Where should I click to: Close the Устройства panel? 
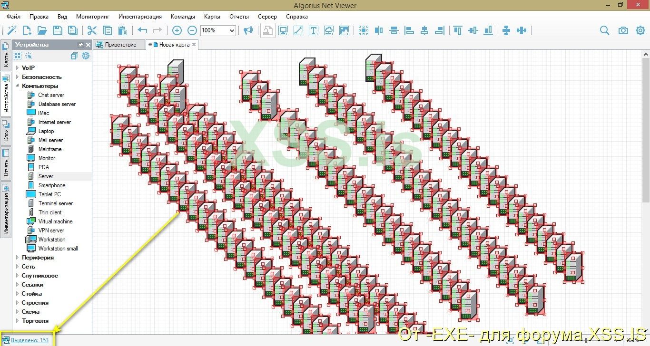88,45
